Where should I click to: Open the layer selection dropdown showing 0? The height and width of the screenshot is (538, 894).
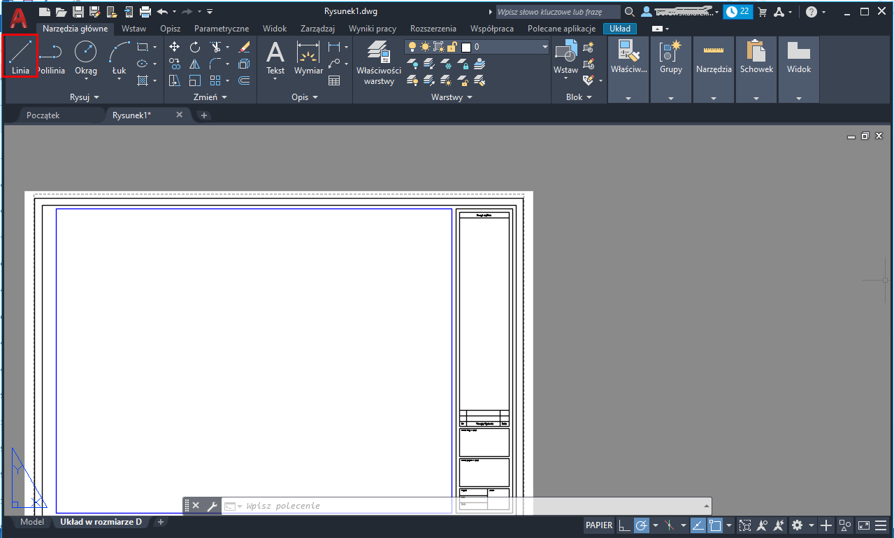click(x=477, y=47)
